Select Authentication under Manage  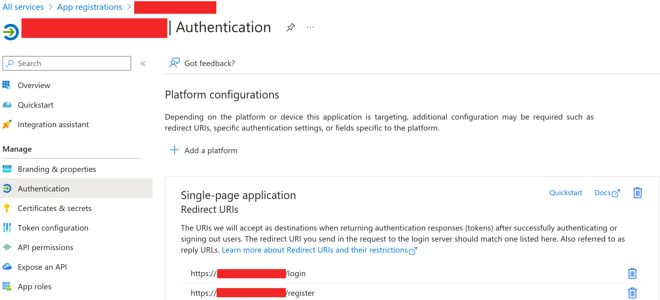tap(44, 189)
